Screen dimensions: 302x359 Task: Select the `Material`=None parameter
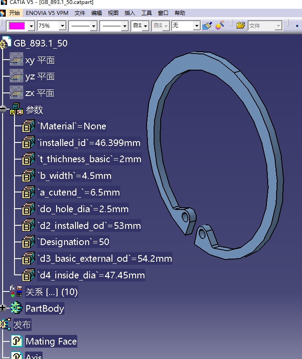point(72,126)
